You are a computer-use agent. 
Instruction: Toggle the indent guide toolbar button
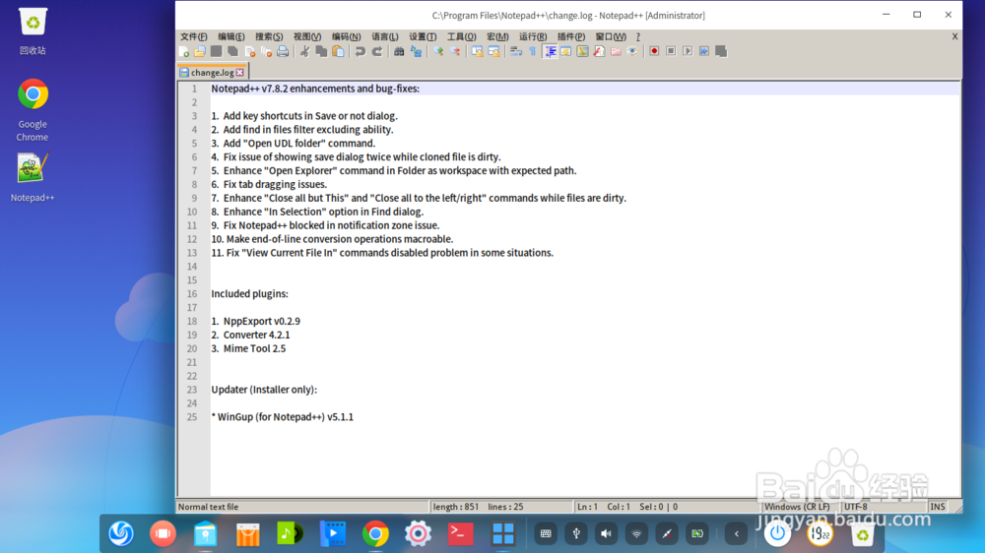tap(550, 51)
